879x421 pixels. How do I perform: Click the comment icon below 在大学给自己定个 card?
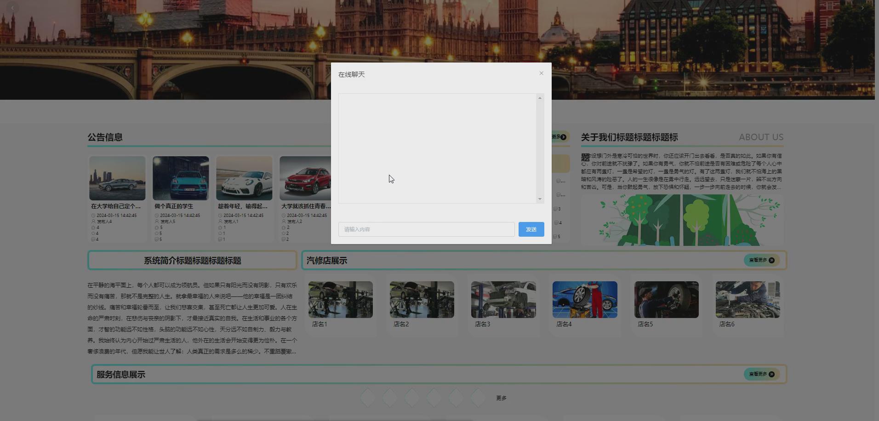(92, 239)
